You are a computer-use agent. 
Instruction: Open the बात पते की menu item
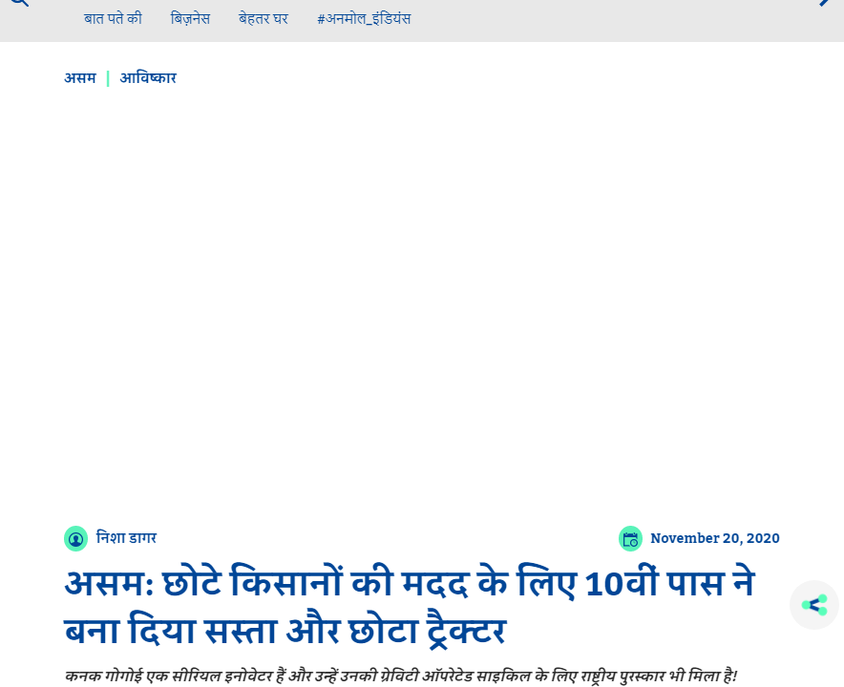(x=113, y=18)
